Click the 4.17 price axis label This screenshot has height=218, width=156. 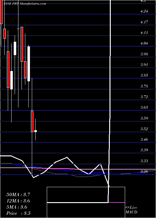[144, 22]
